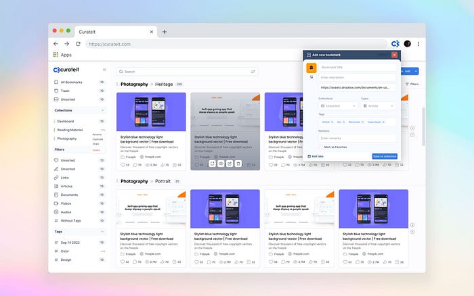The image size is (474, 296).
Task: Reload the page with the refresh icon
Action: [x=78, y=44]
